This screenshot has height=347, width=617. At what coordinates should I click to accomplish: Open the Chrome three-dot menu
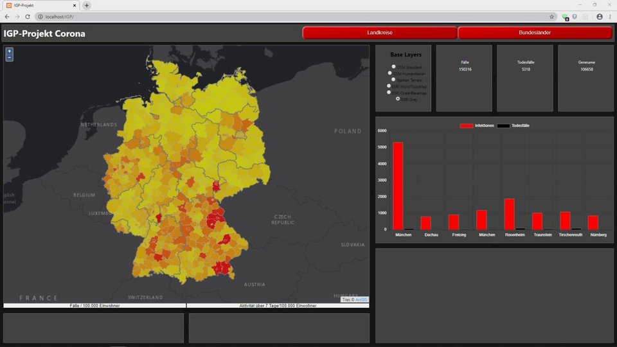pos(609,17)
